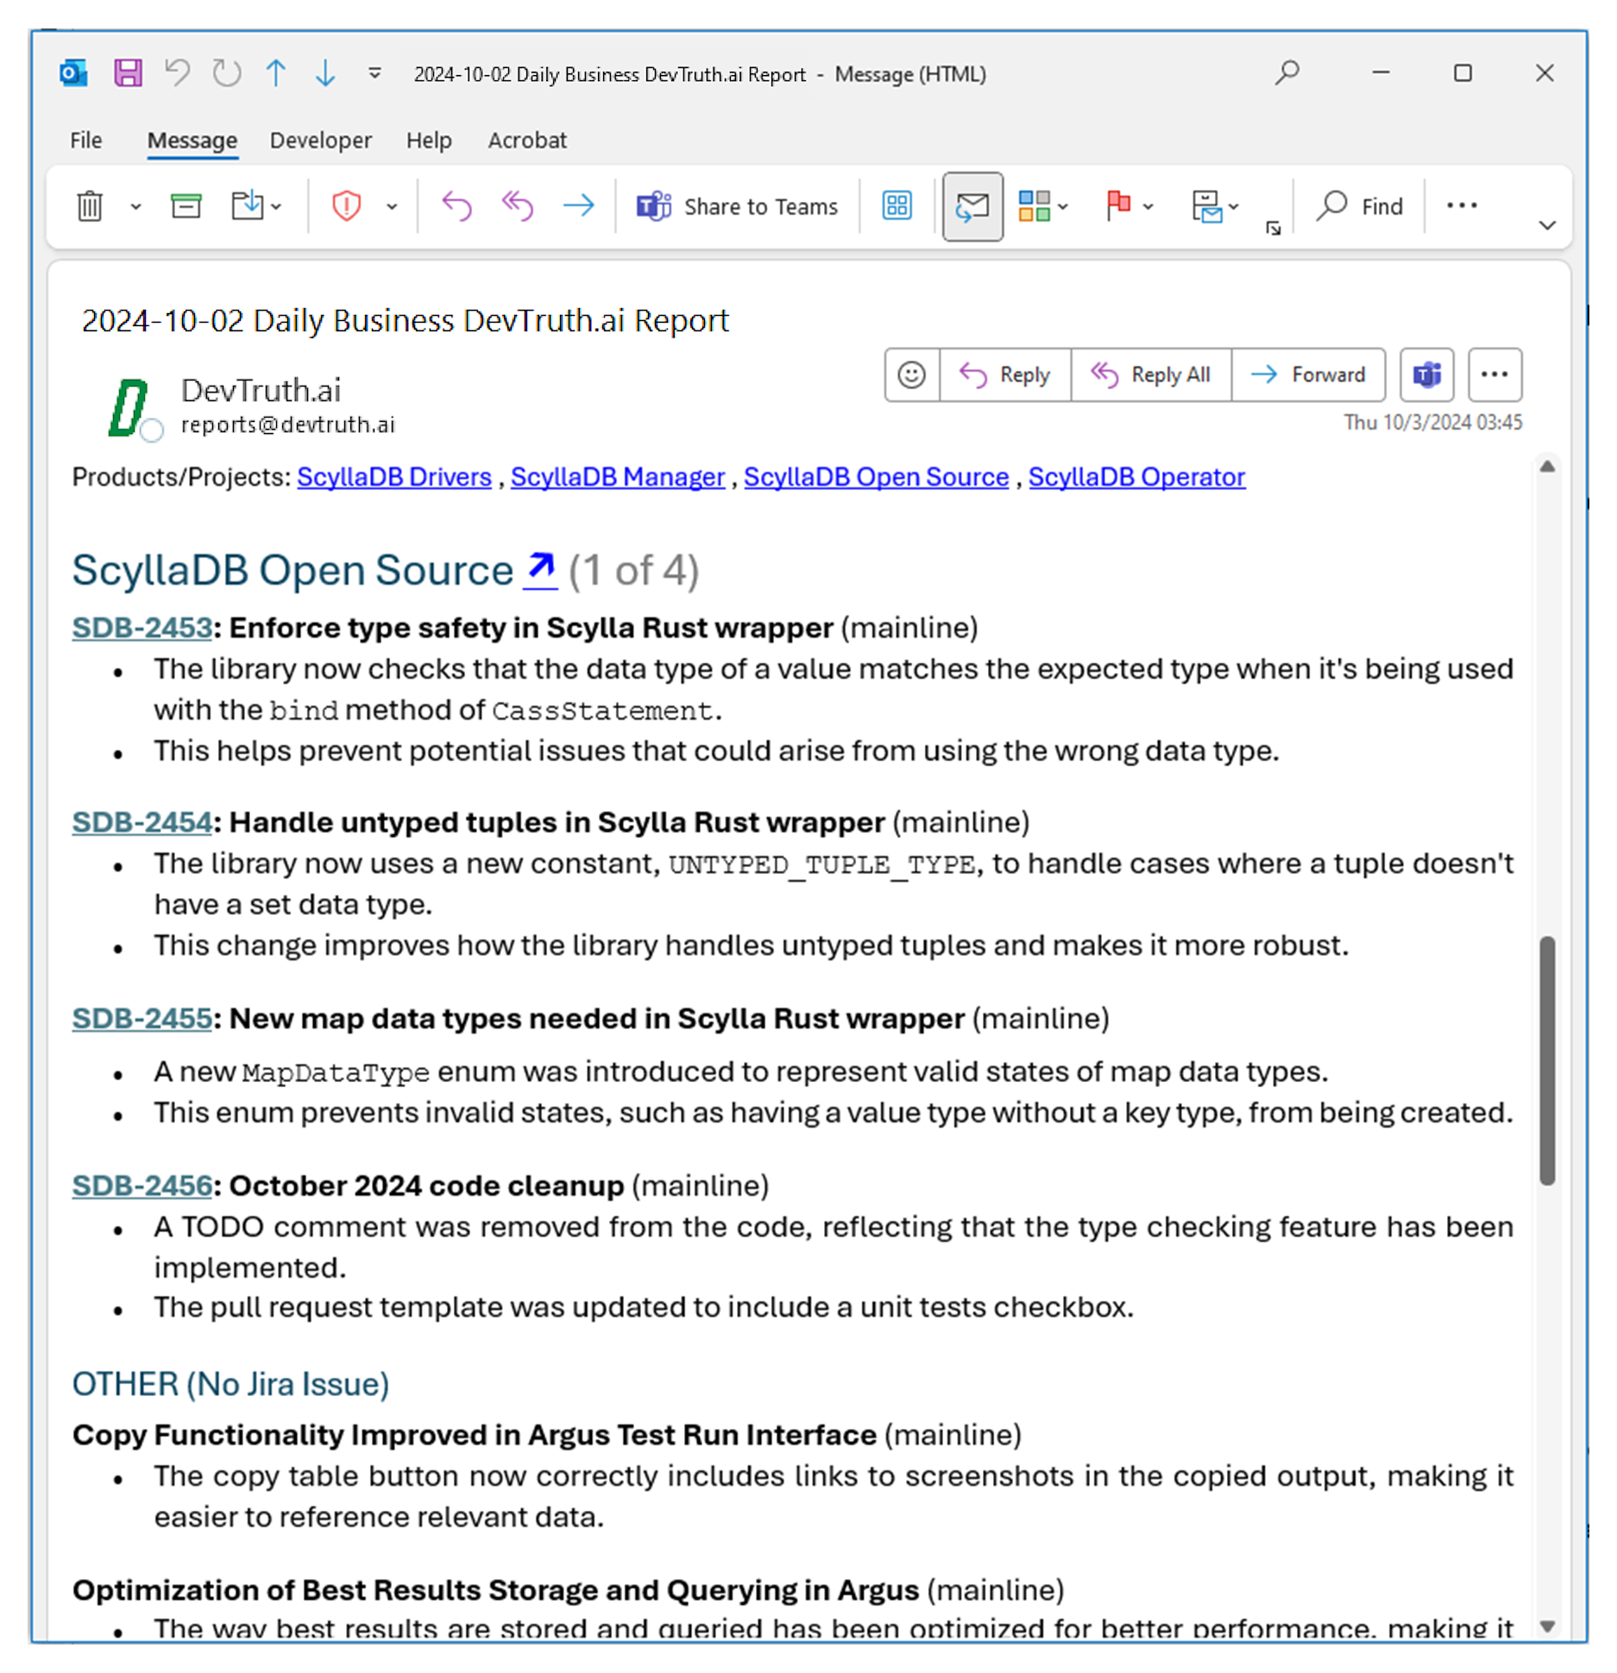Image resolution: width=1617 pixels, height=1673 pixels.
Task: Collapse the ribbon with chevron
Action: [1546, 226]
